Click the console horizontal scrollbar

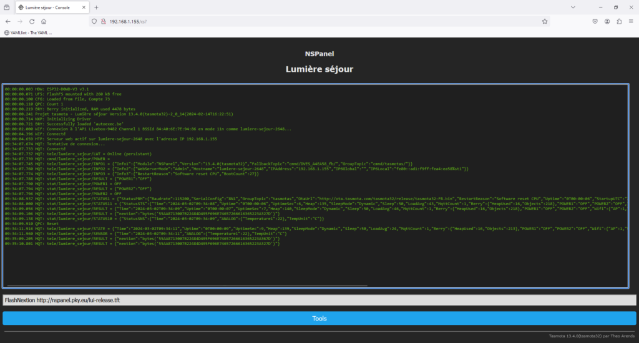(x=187, y=286)
